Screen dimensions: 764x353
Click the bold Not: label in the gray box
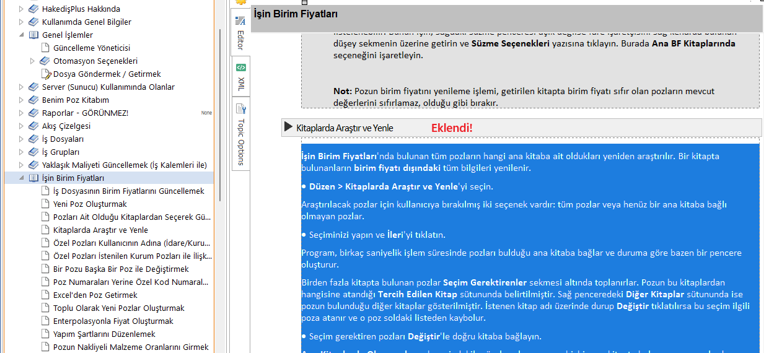tap(343, 91)
